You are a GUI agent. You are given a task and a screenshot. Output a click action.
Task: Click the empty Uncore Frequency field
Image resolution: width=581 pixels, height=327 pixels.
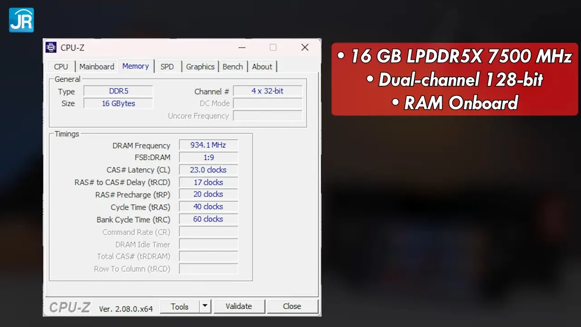point(268,116)
